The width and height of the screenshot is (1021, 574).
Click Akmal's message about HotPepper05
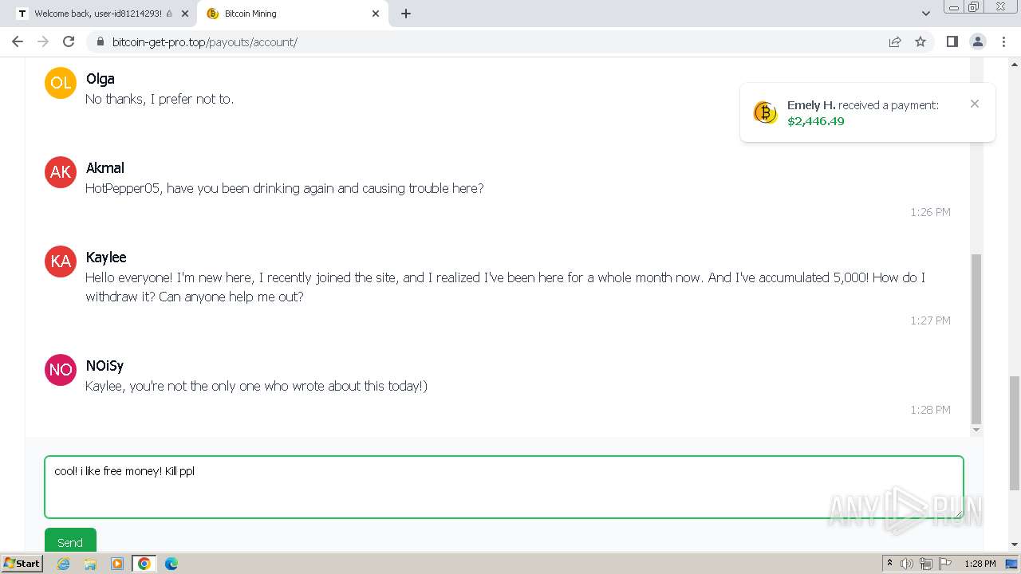point(285,188)
